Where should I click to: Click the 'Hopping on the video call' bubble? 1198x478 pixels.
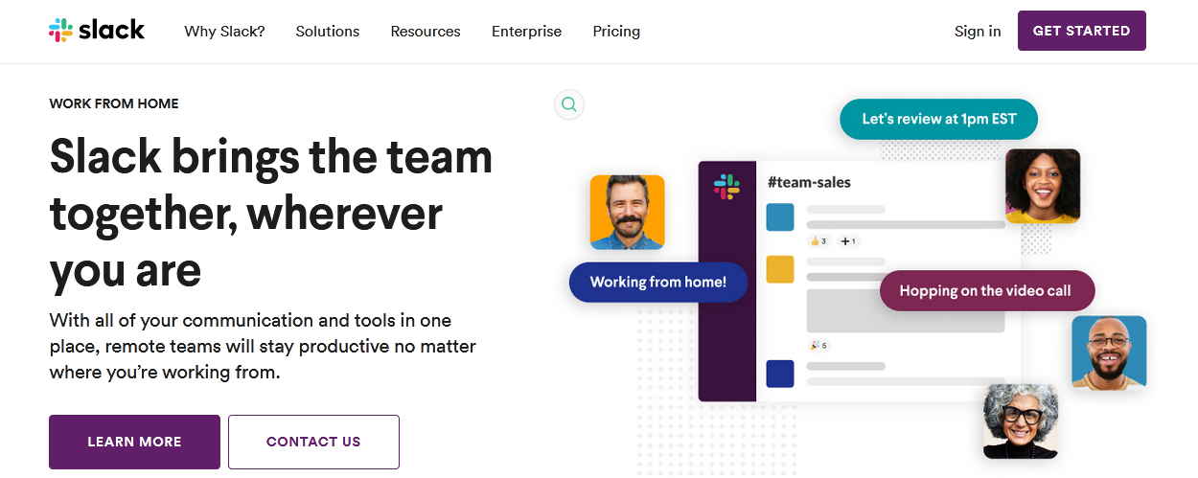click(x=986, y=290)
